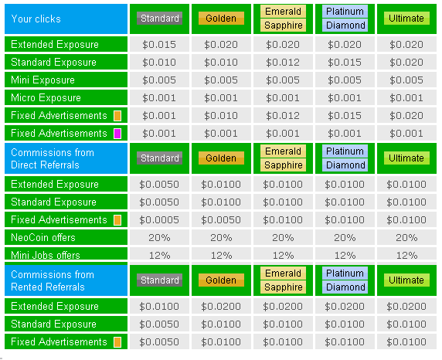This screenshot has width=442, height=360.
Task: Click the Sapphire label in Rented Referrals header
Action: coord(283,287)
